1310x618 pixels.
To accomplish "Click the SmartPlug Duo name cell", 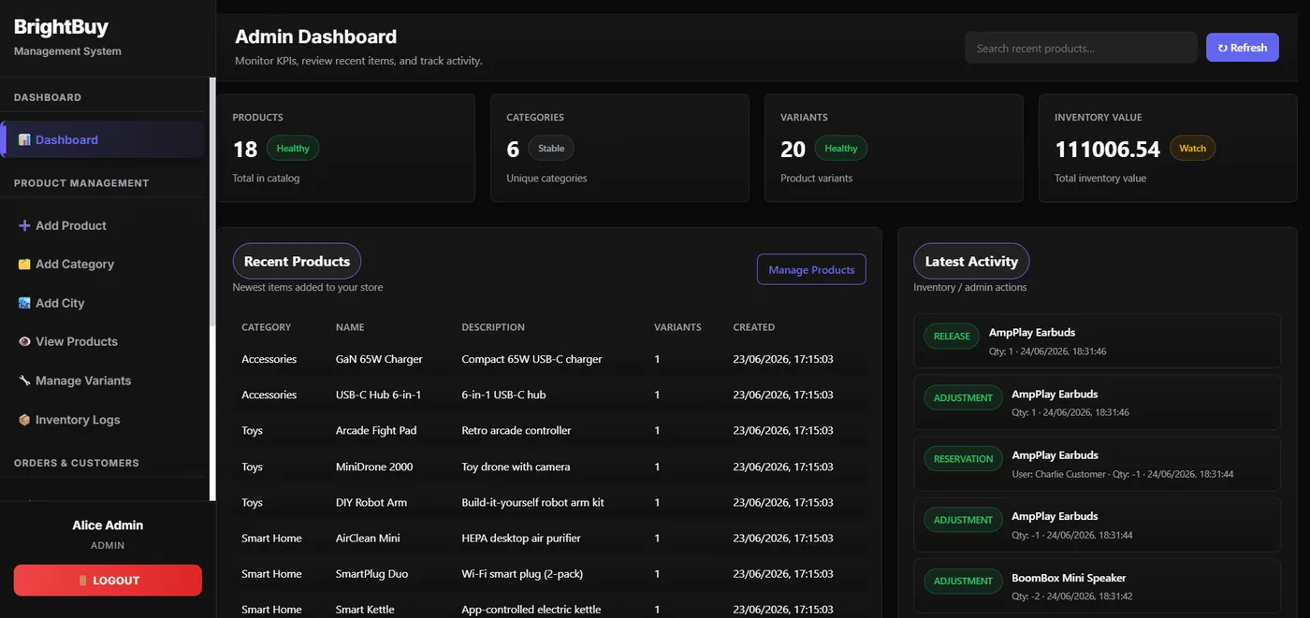I will 372,574.
